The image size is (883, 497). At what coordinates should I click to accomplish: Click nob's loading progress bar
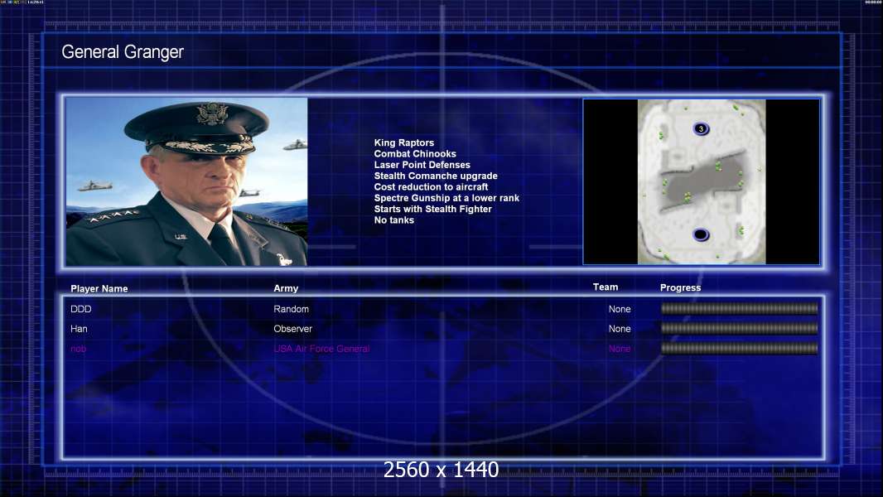point(740,349)
